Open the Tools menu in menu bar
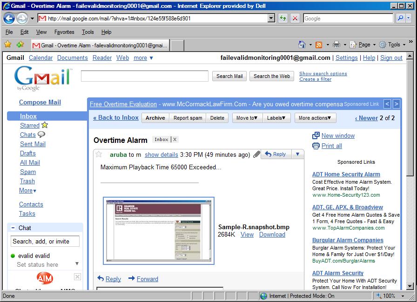The height and width of the screenshot is (302, 417). 88,32
